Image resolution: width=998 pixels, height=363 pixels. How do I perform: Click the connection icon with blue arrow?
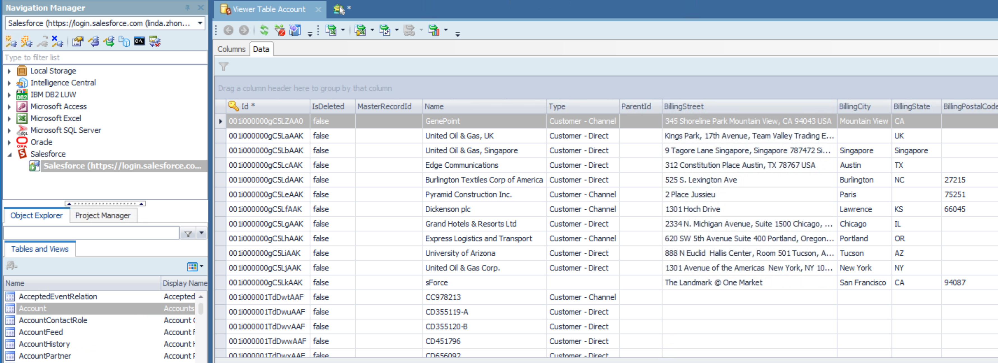tap(93, 41)
